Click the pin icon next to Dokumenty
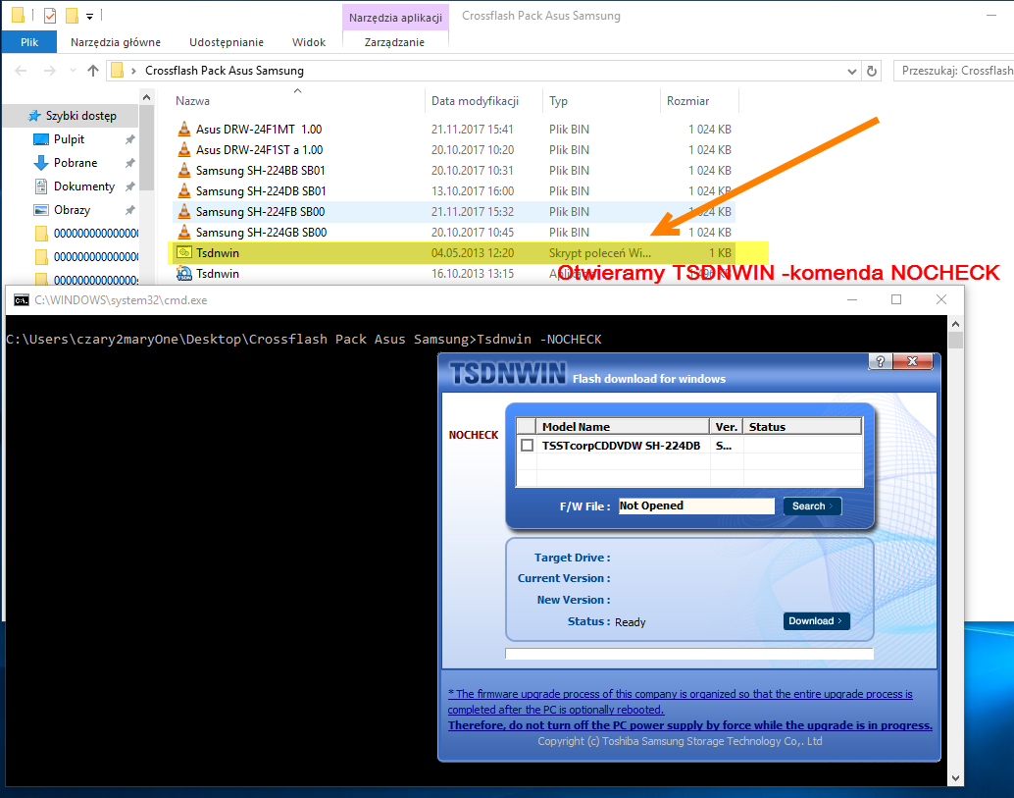Viewport: 1014px width, 798px height. pos(130,186)
